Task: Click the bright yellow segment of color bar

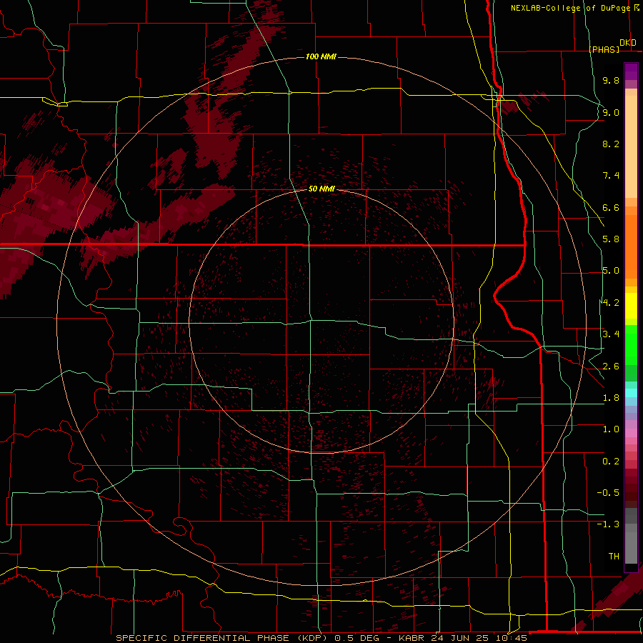Action: coord(631,306)
